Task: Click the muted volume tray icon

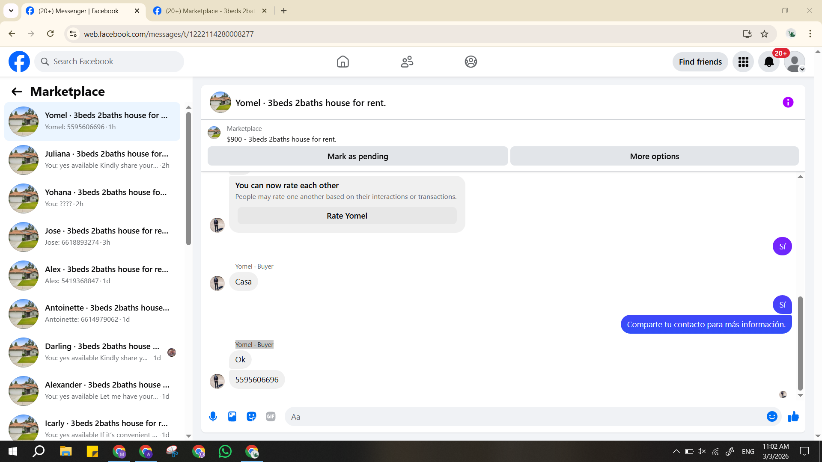Action: [702, 451]
